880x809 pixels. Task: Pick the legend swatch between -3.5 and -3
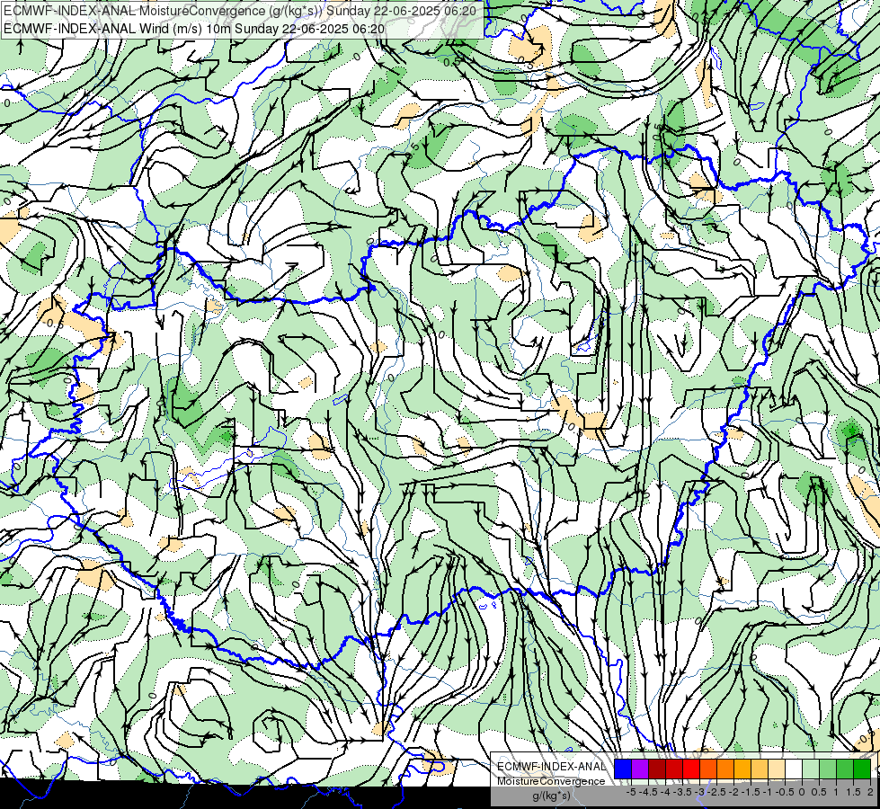691,769
